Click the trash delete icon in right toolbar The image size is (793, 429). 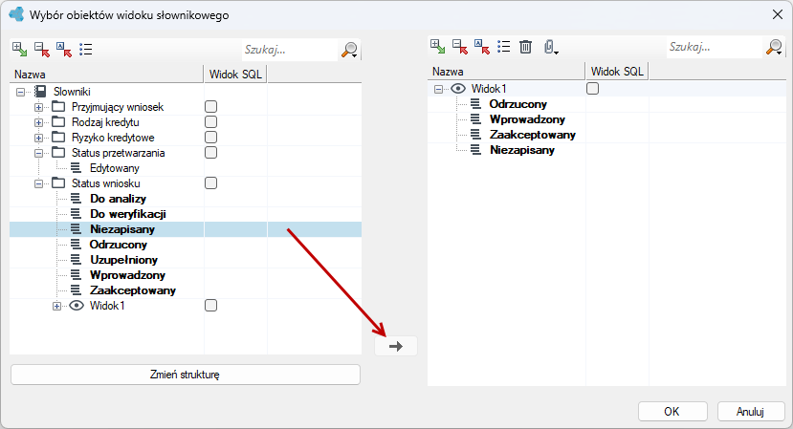pos(526,47)
